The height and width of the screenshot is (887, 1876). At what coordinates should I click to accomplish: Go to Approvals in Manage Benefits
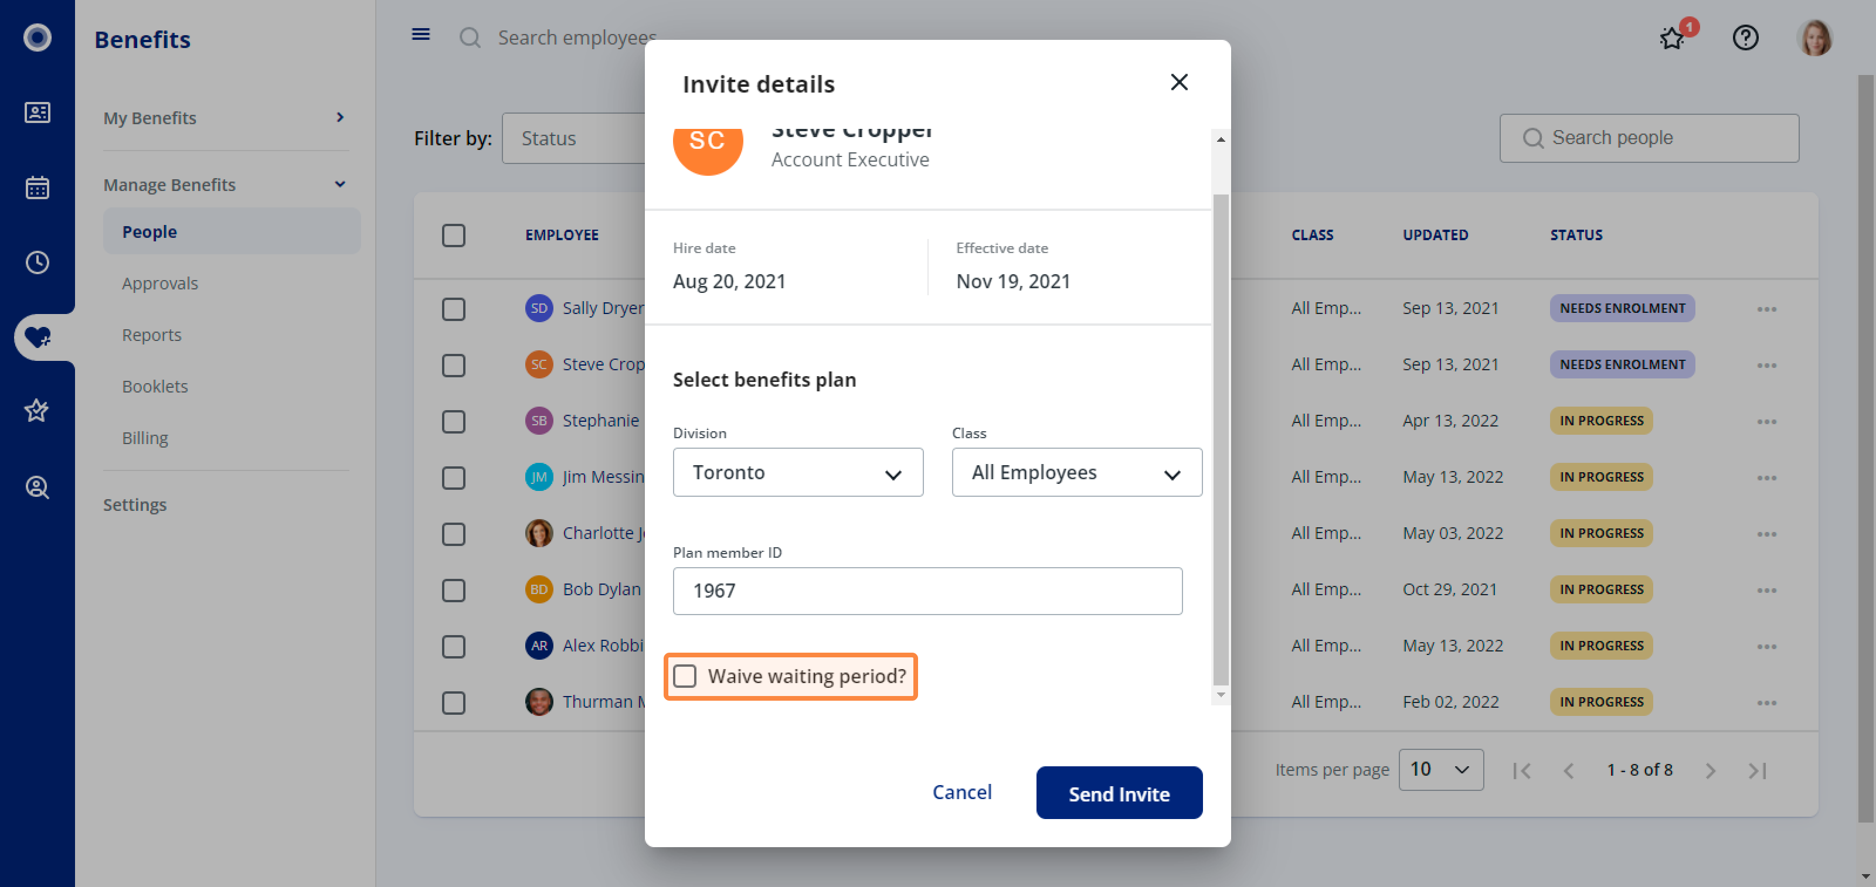point(159,283)
